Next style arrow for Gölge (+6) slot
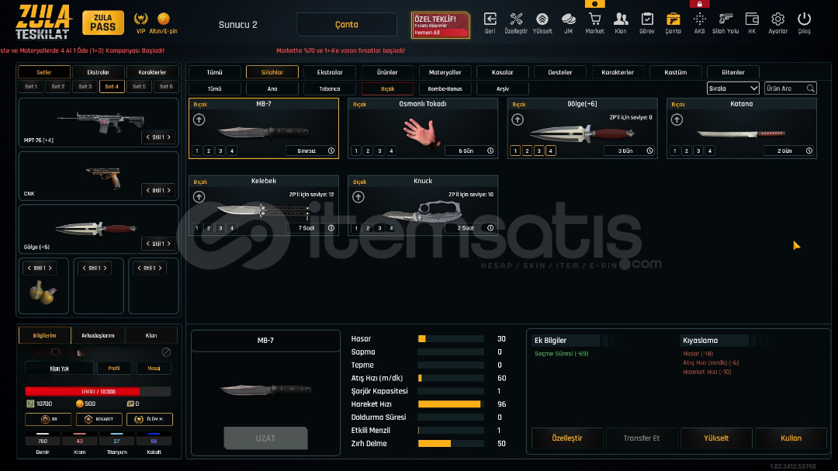This screenshot has height=471, width=838. click(x=169, y=244)
